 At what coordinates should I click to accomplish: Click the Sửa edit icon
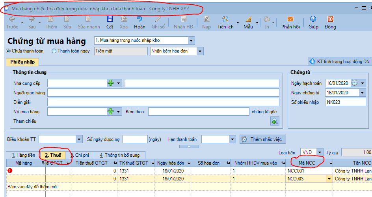(x=67, y=19)
